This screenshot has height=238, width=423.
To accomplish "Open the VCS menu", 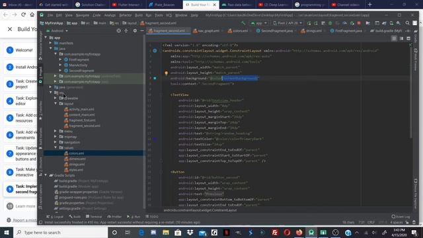I will [169, 15].
